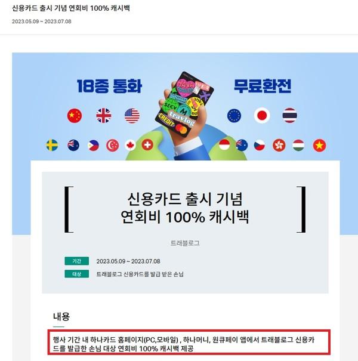Click the Hong Kong flag icon
The width and height of the screenshot is (358, 361).
pos(279,145)
